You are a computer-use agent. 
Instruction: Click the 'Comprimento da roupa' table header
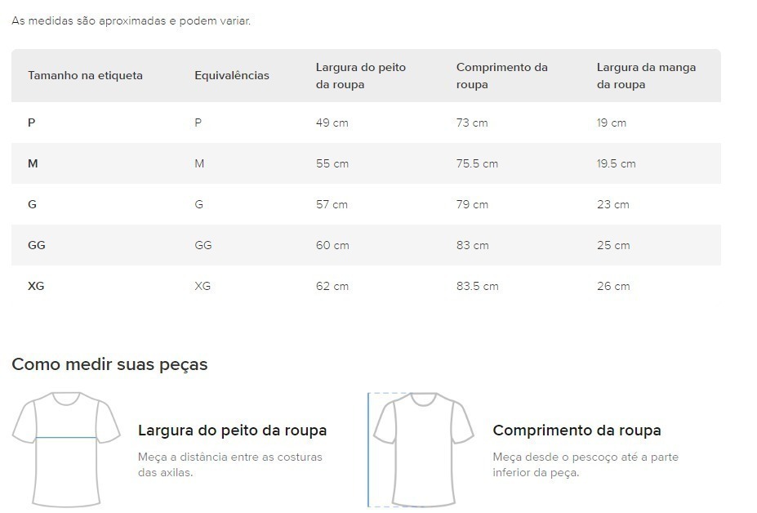coord(502,76)
